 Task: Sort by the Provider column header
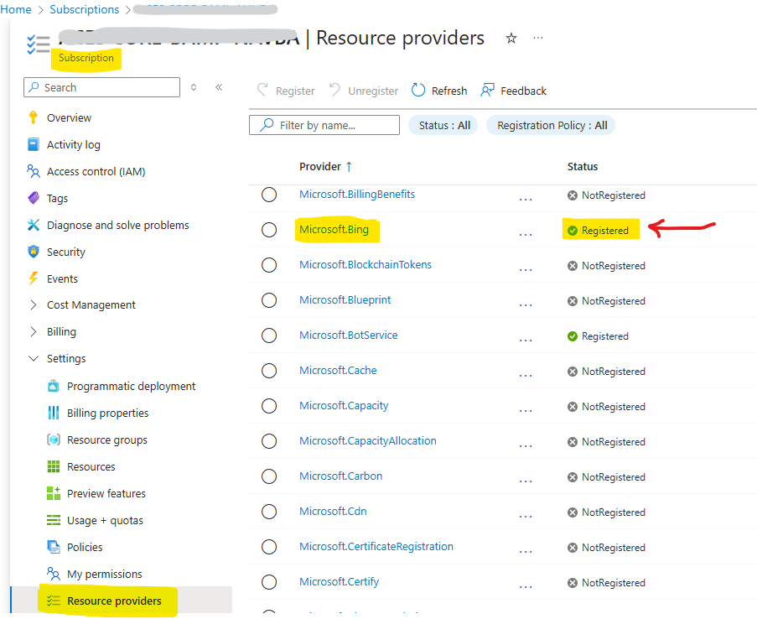pyautogui.click(x=326, y=167)
